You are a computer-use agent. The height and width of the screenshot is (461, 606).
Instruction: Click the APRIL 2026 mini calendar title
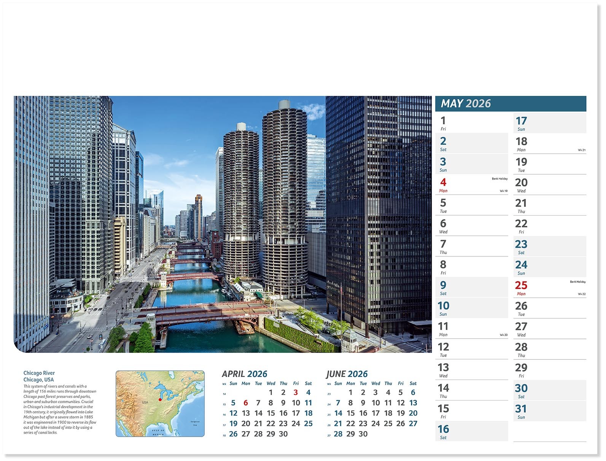(x=244, y=374)
